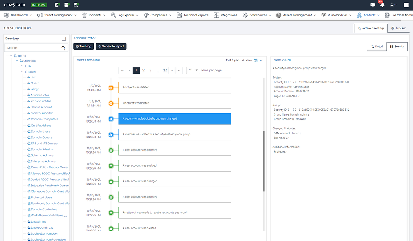Open the items per page dropdown showing 25
413x241 pixels.
193,70
